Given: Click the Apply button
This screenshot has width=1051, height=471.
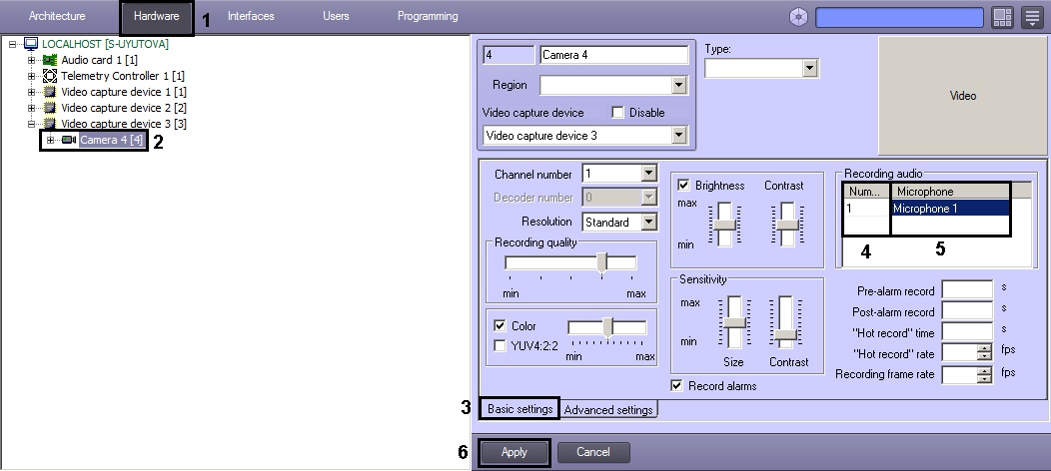Looking at the screenshot, I should [x=515, y=452].
